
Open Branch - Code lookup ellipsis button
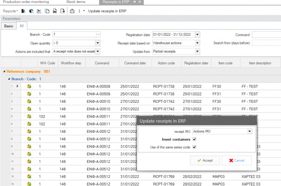point(98,34)
